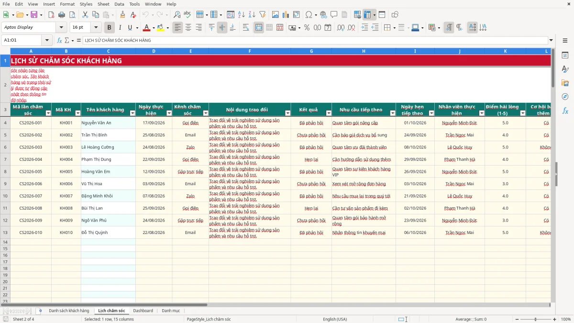Toggle Wrap Text
This screenshot has height=323, width=574.
[246, 28]
